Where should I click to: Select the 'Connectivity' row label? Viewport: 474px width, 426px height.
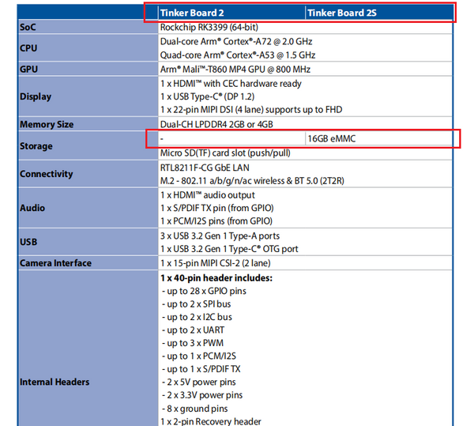click(x=47, y=174)
